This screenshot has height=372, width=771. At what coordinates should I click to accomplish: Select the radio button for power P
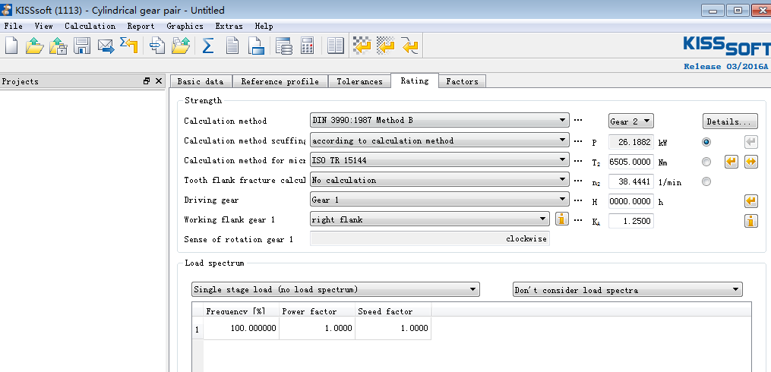click(x=706, y=142)
